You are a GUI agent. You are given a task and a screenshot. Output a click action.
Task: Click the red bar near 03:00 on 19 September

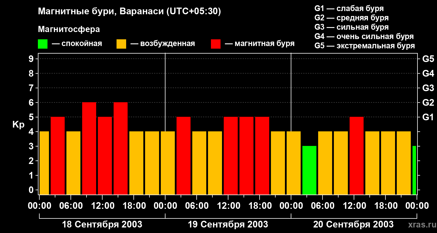pos(184,156)
